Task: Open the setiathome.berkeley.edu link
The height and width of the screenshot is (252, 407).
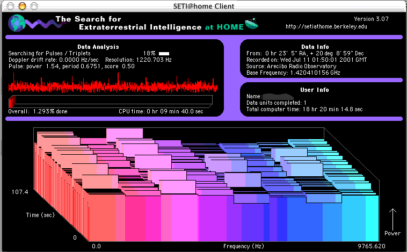Action: point(326,26)
